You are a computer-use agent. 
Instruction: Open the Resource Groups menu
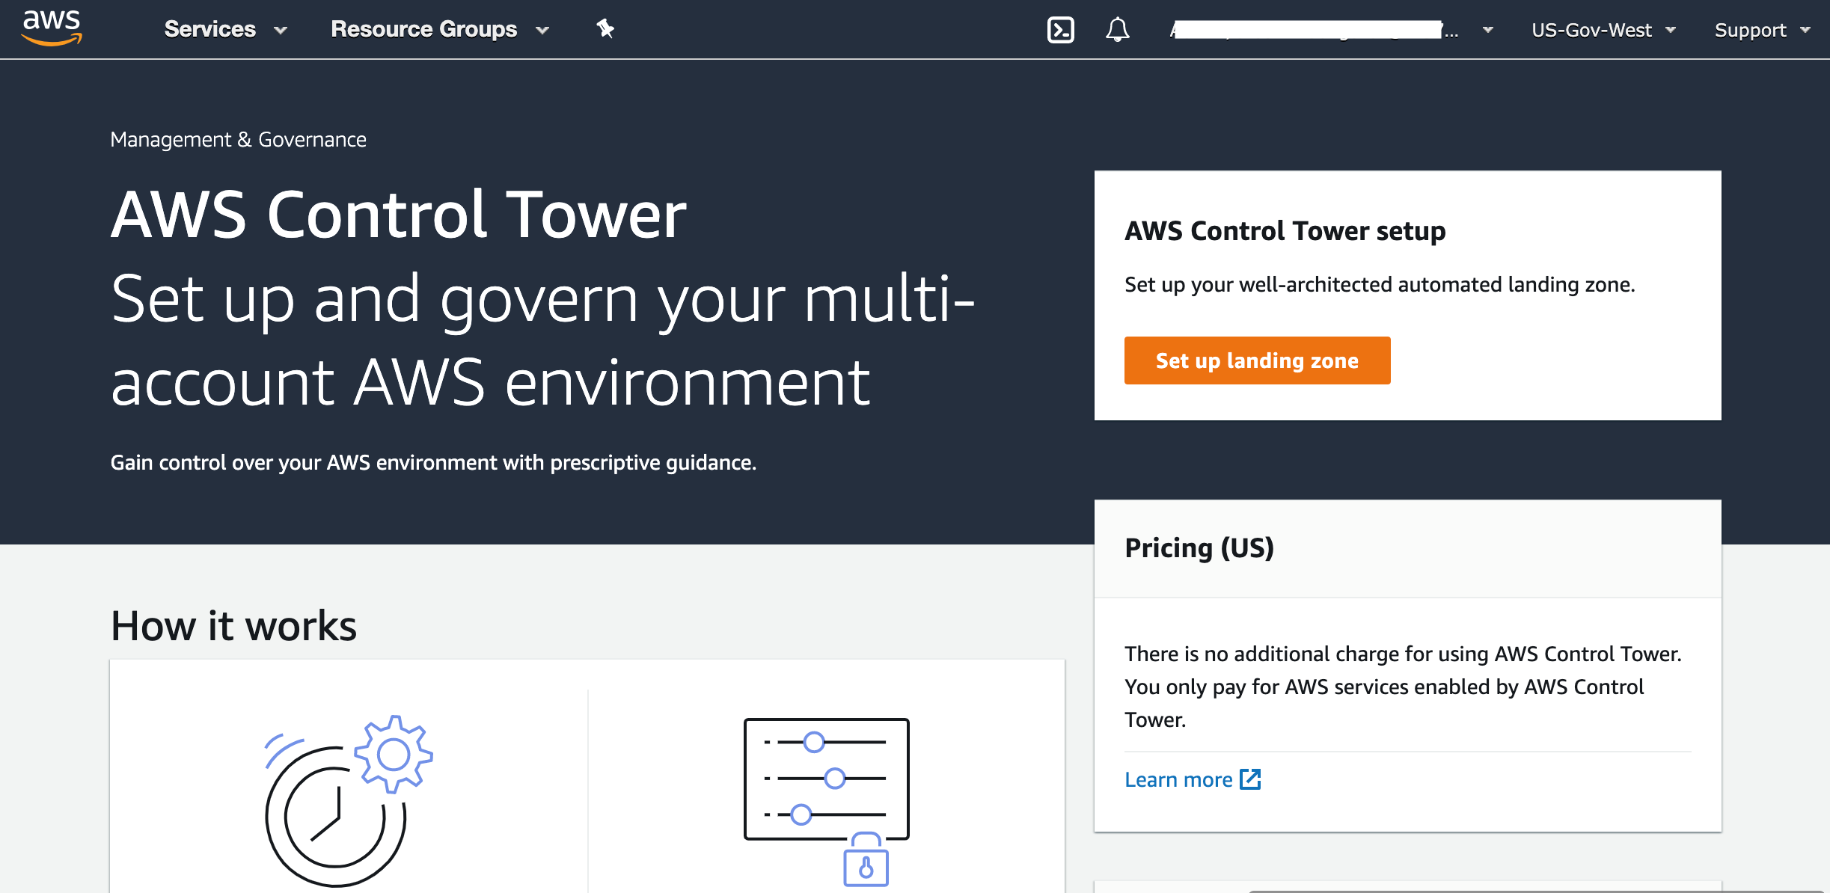coord(424,29)
